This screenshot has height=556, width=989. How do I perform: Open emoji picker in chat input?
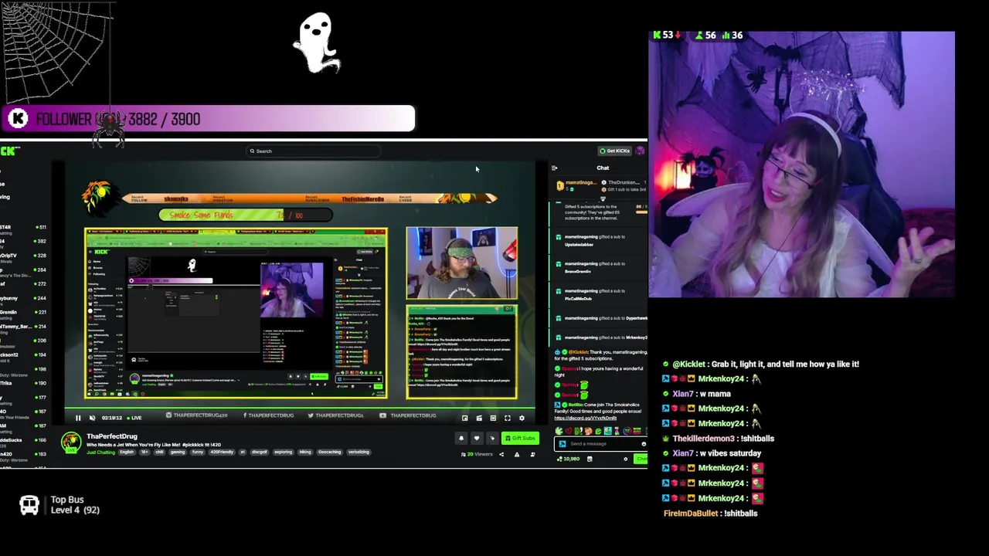pos(643,444)
